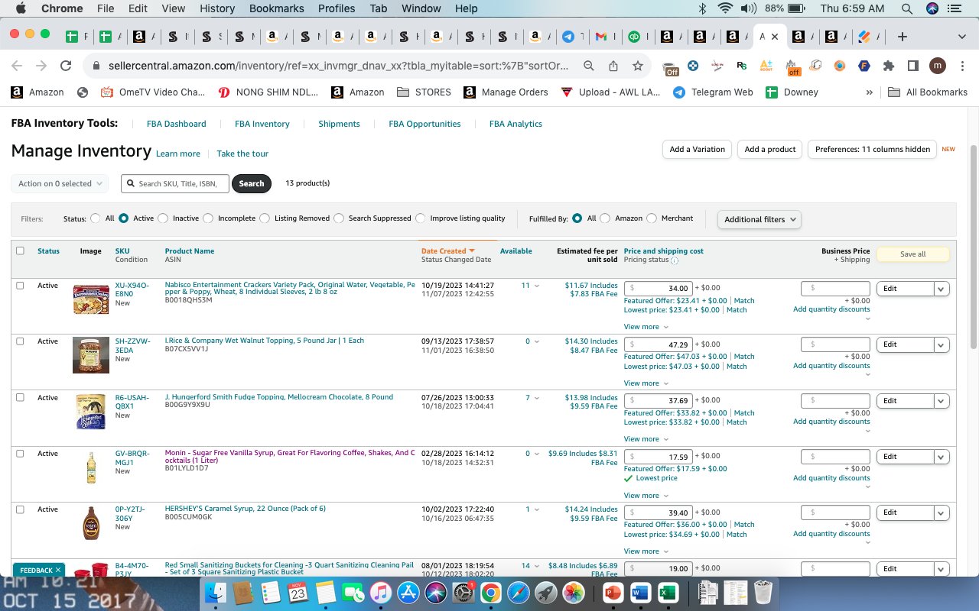Open Music from the Dock

point(380,592)
